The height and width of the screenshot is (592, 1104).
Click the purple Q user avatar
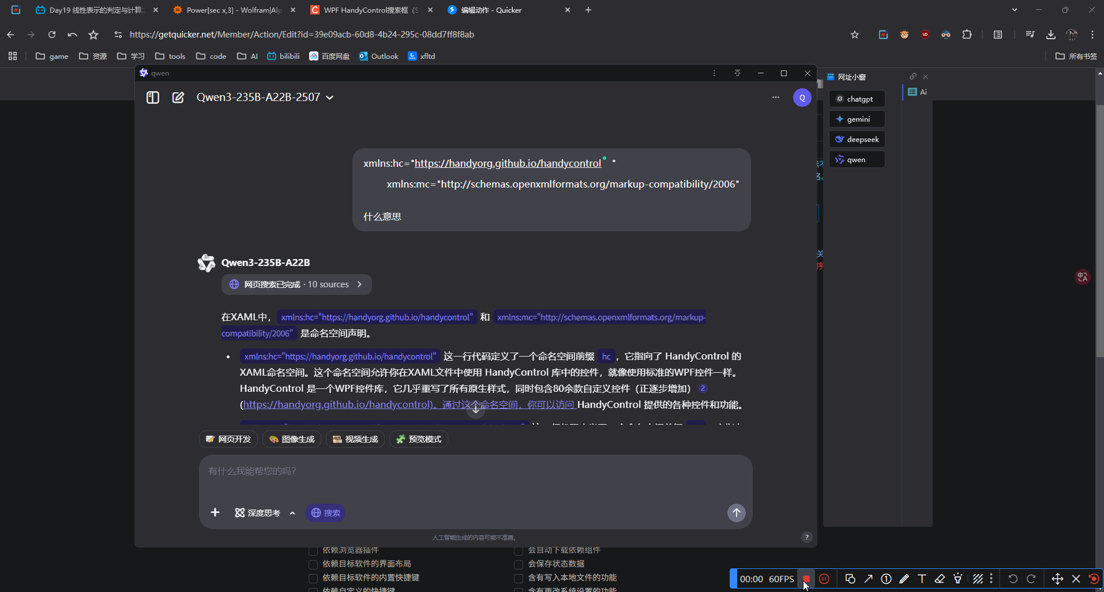[802, 98]
